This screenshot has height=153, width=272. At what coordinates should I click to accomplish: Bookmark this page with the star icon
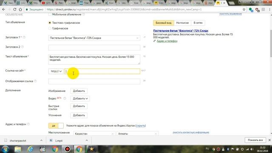pos(244,9)
